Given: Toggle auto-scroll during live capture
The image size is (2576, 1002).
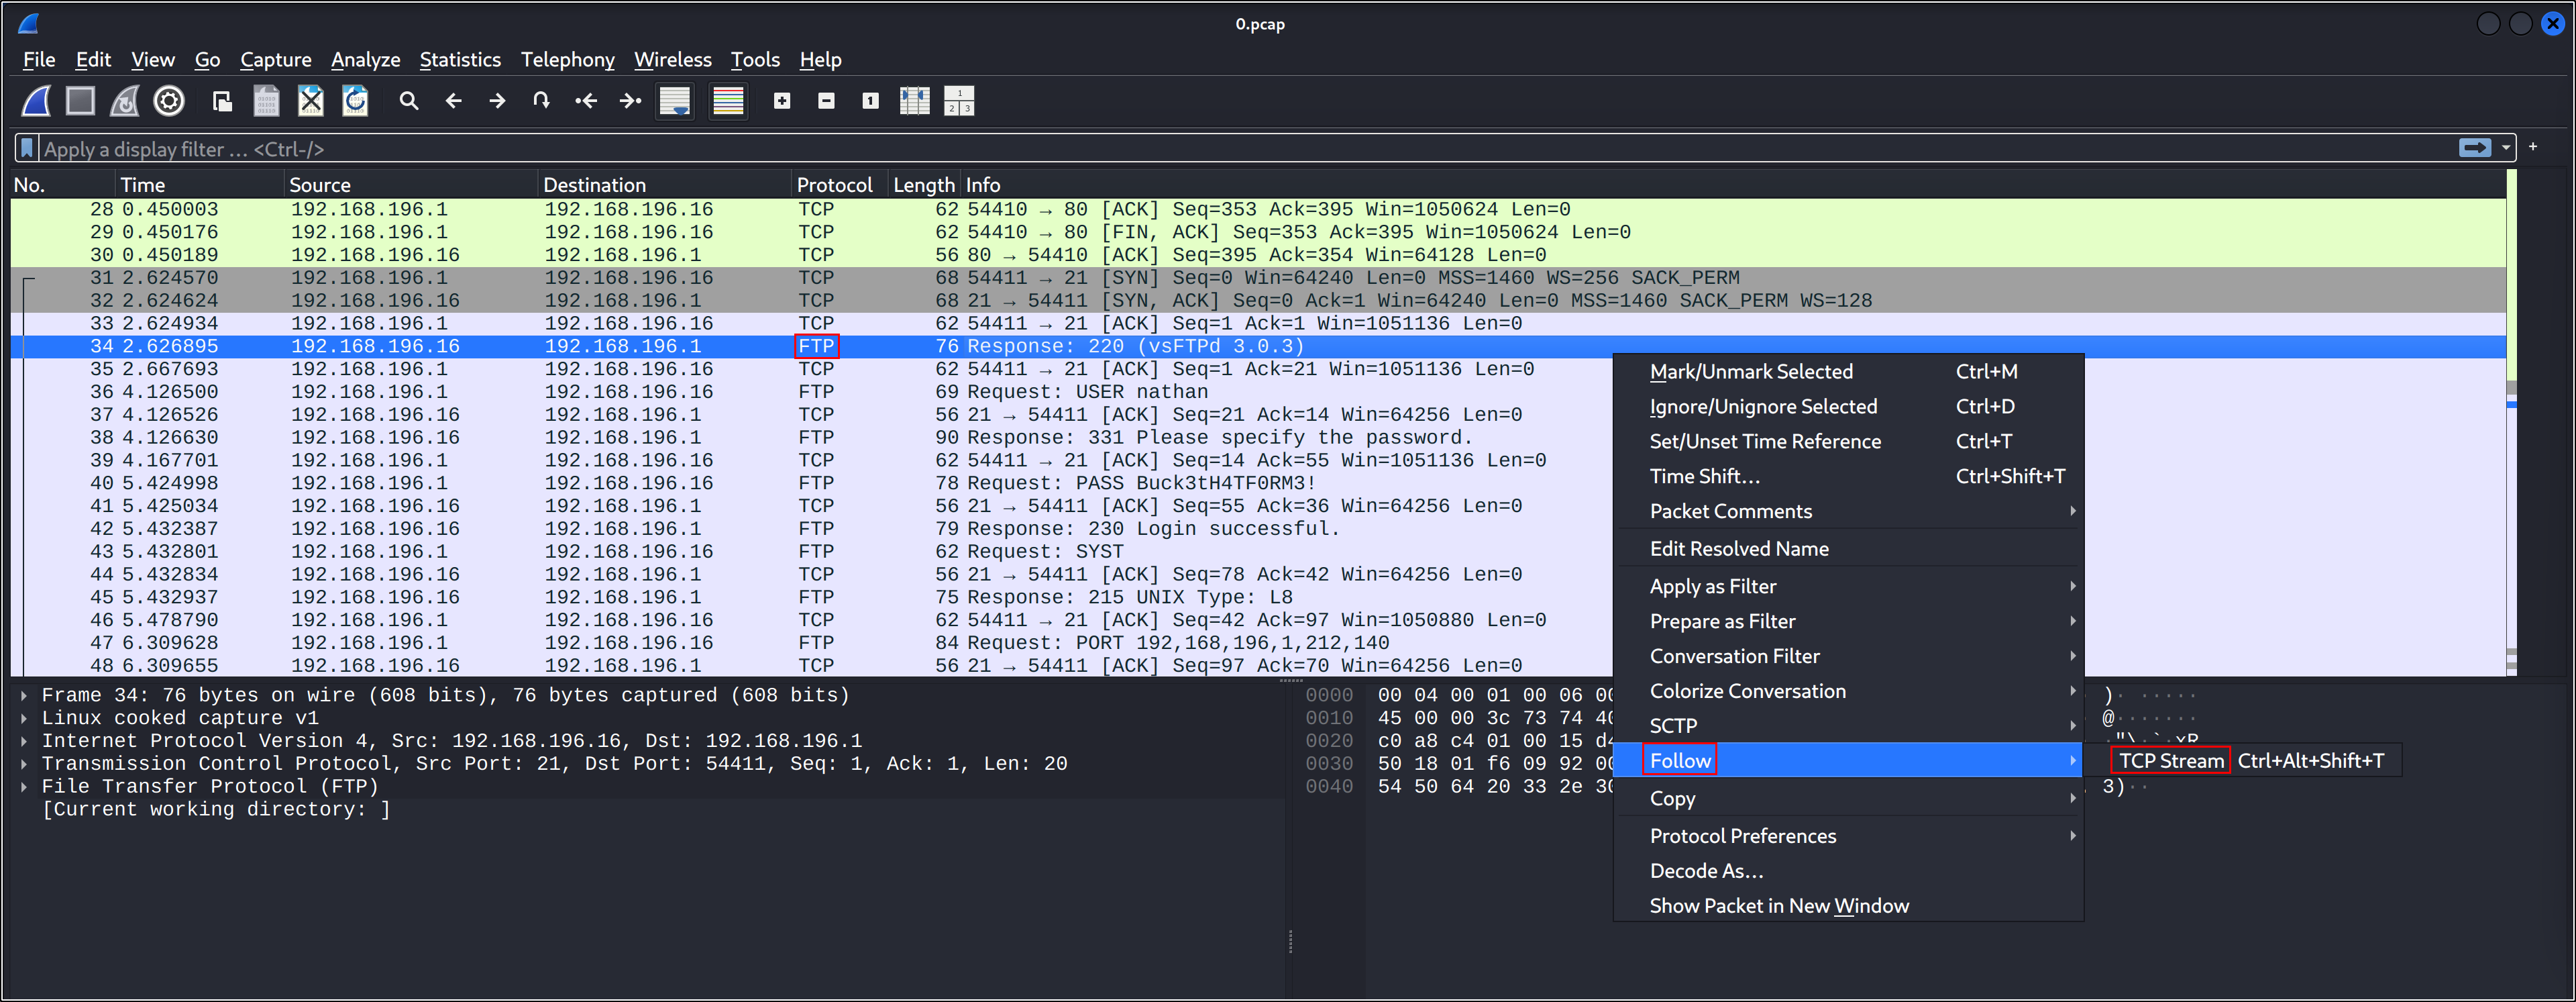Looking at the screenshot, I should click(x=675, y=101).
